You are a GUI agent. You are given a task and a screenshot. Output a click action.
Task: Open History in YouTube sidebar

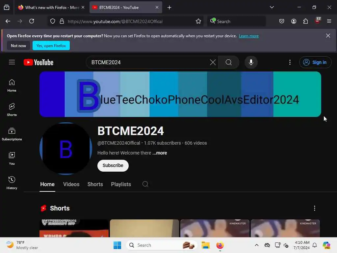(x=12, y=183)
